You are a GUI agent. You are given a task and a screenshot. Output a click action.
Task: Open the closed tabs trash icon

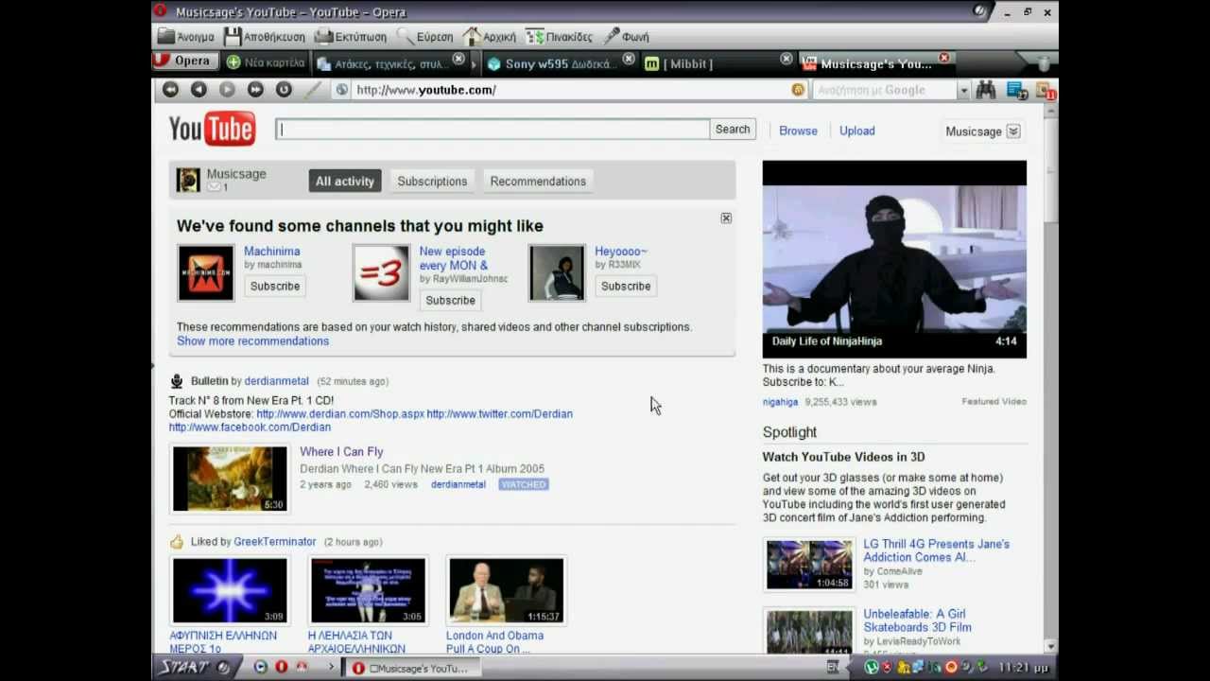coord(1044,62)
